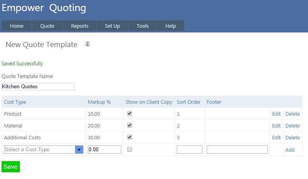Open the Quote menu
The height and width of the screenshot is (179, 308).
pos(47,26)
